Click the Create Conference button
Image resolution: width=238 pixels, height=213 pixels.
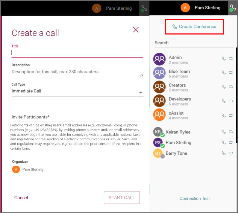tap(194, 27)
